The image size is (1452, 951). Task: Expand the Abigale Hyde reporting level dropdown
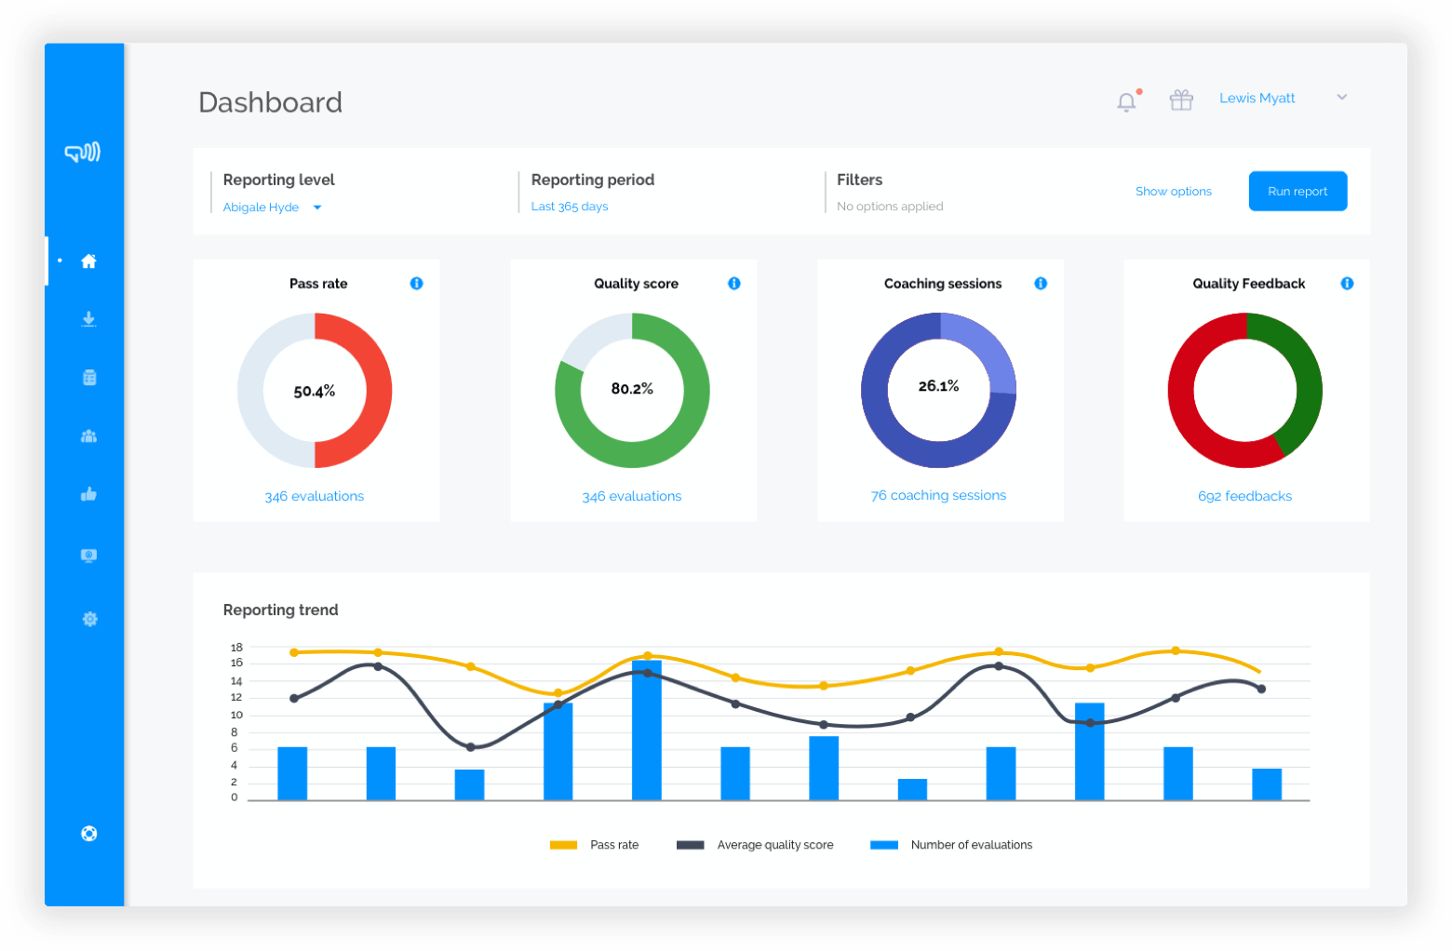[x=272, y=207]
